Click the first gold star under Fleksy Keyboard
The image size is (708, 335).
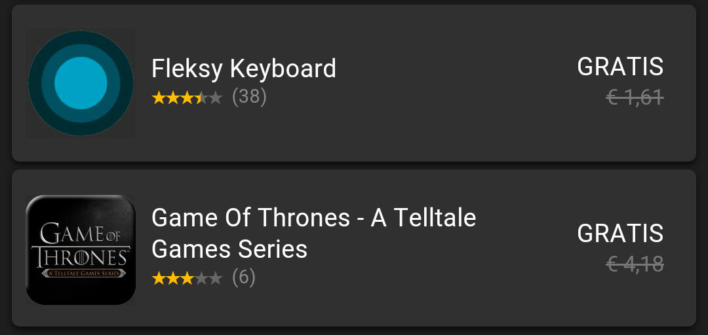point(159,98)
